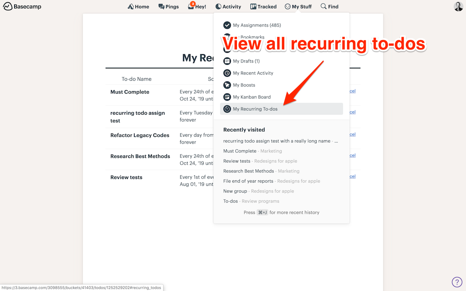The width and height of the screenshot is (466, 291).
Task: Click the My Drafts icon
Action: (x=227, y=61)
